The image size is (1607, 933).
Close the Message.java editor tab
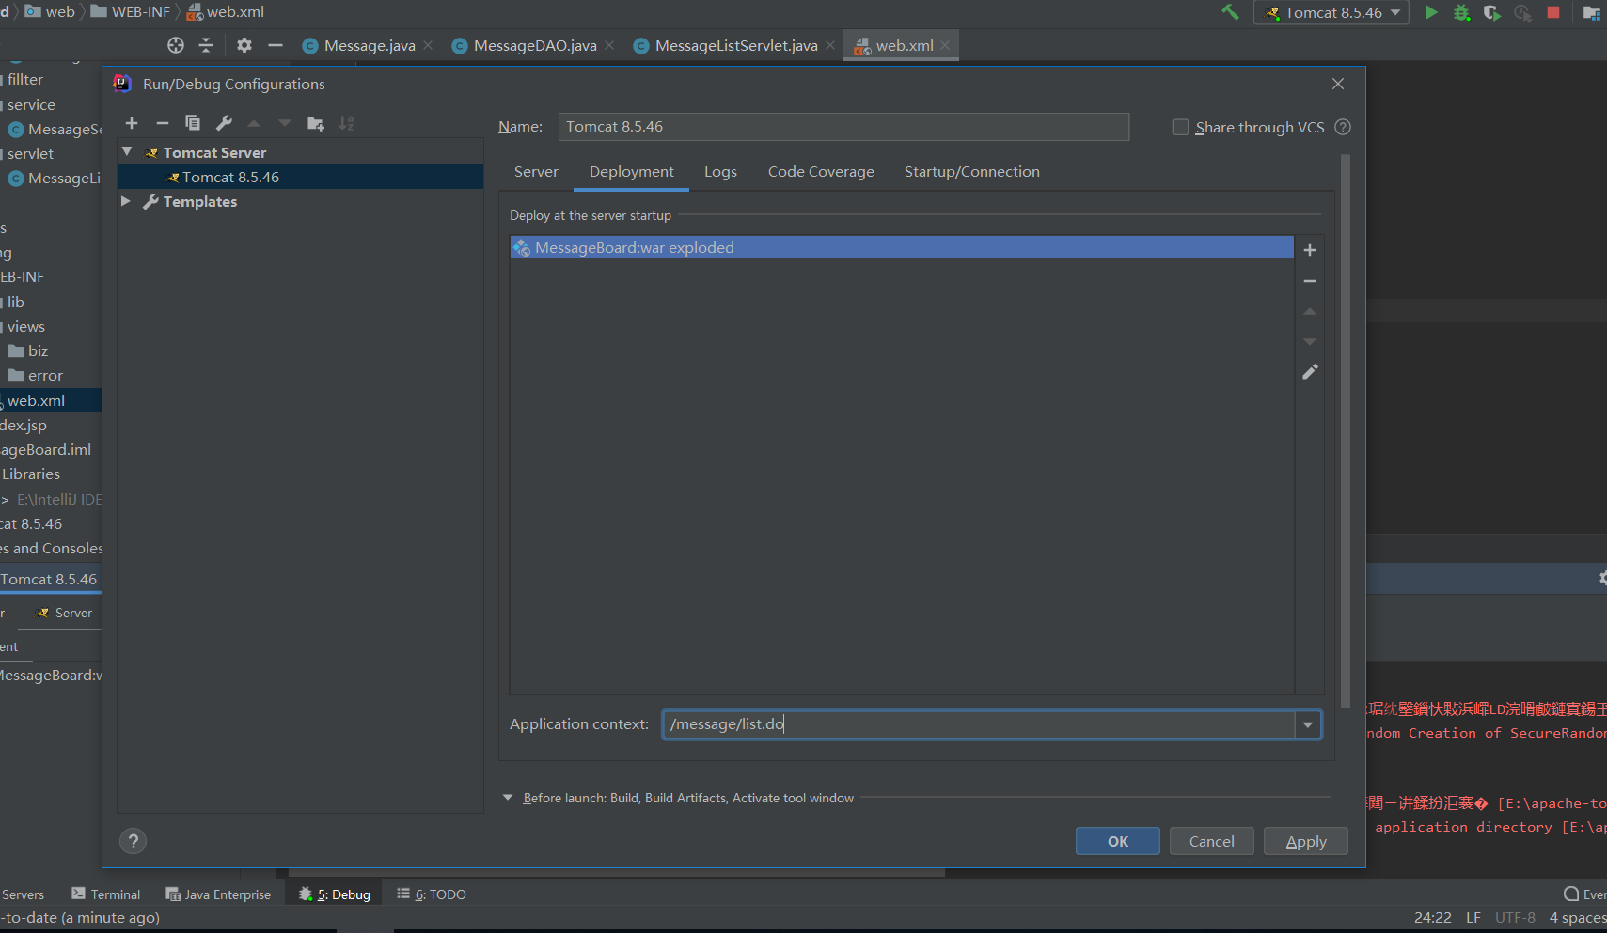pos(428,45)
